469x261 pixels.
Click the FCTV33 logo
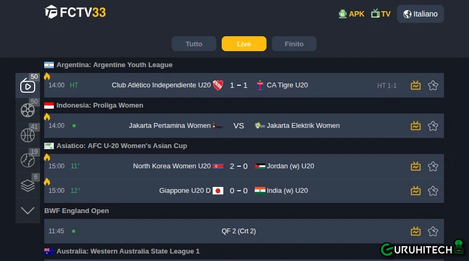pos(75,12)
